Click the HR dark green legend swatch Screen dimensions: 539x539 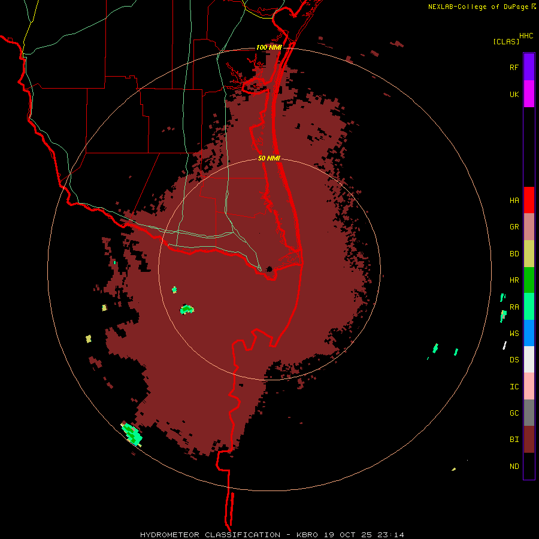[529, 280]
